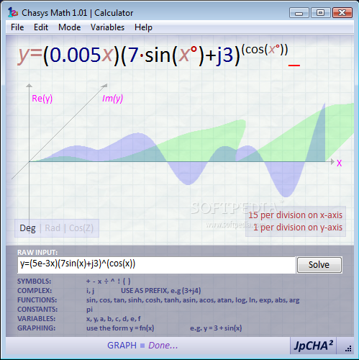Click the Im(y) axis label

point(112,99)
